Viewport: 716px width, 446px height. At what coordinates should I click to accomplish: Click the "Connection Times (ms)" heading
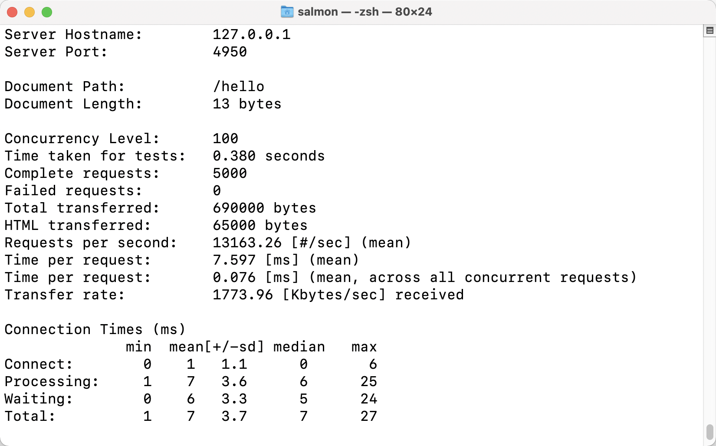coord(95,330)
